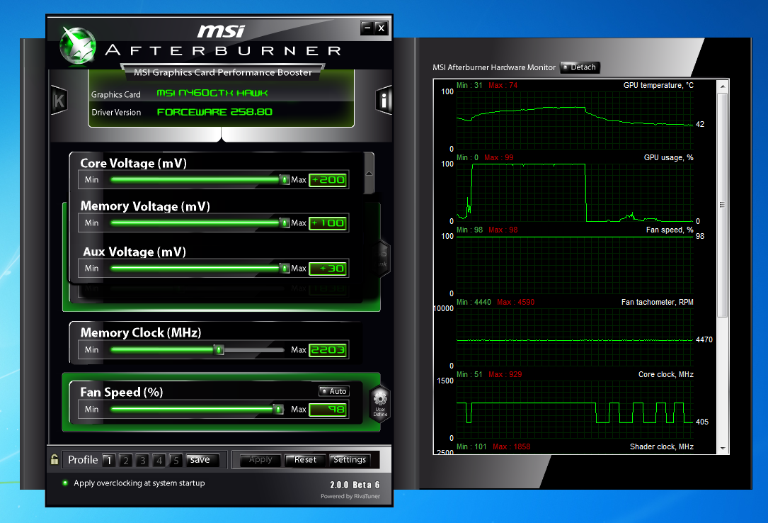Viewport: 768px width, 523px height.
Task: Click the 2.0.0 Beta 6 version text
Action: [x=355, y=485]
